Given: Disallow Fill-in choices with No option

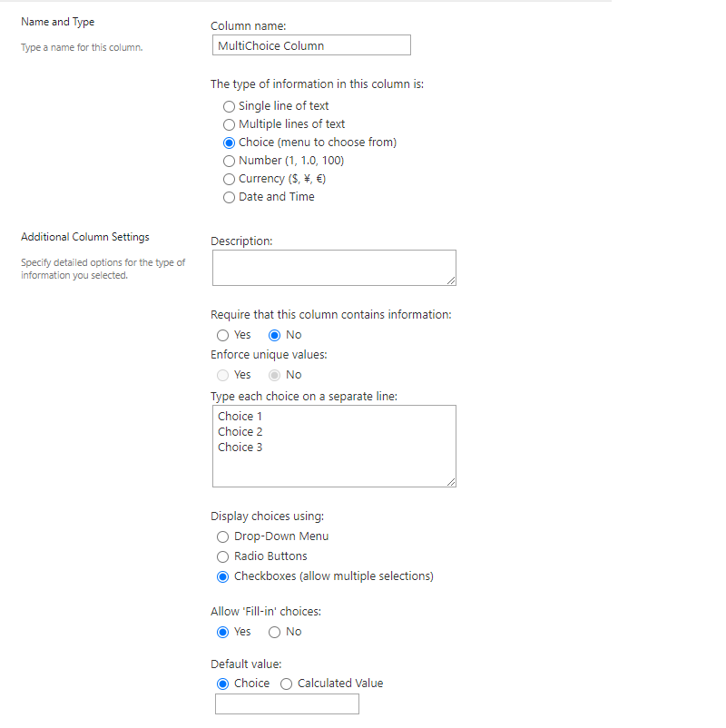Looking at the screenshot, I should tap(274, 632).
